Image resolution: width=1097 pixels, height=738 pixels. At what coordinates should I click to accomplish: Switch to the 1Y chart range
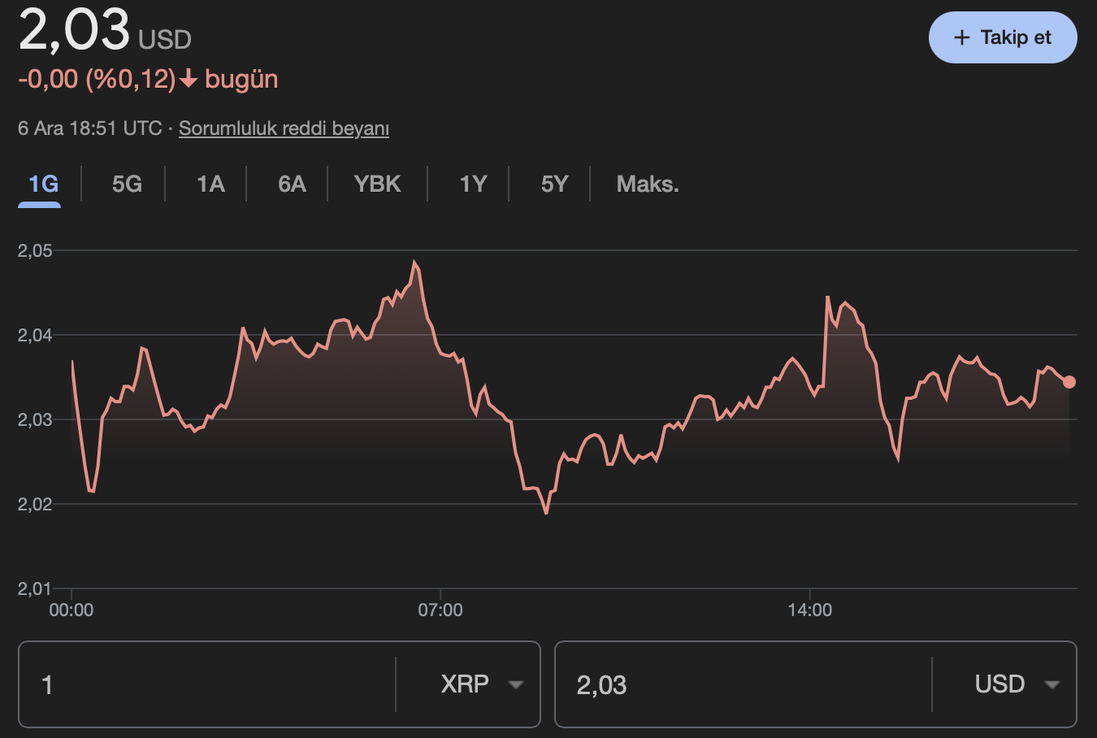pos(474,184)
